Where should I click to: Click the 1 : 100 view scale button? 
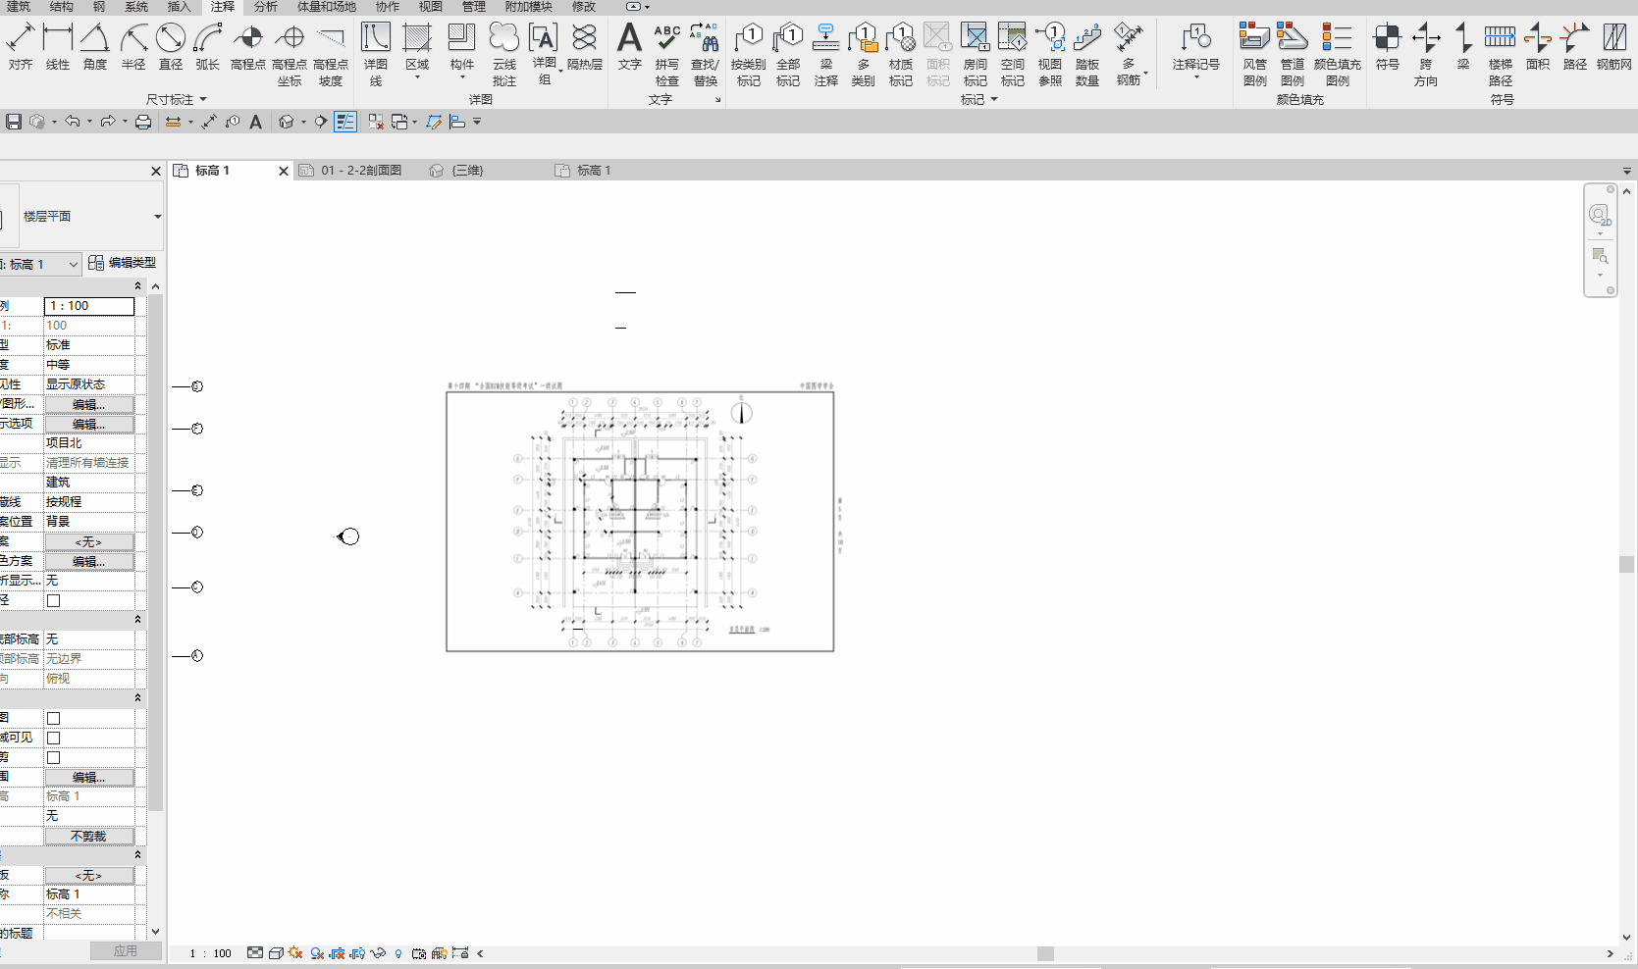tap(211, 953)
